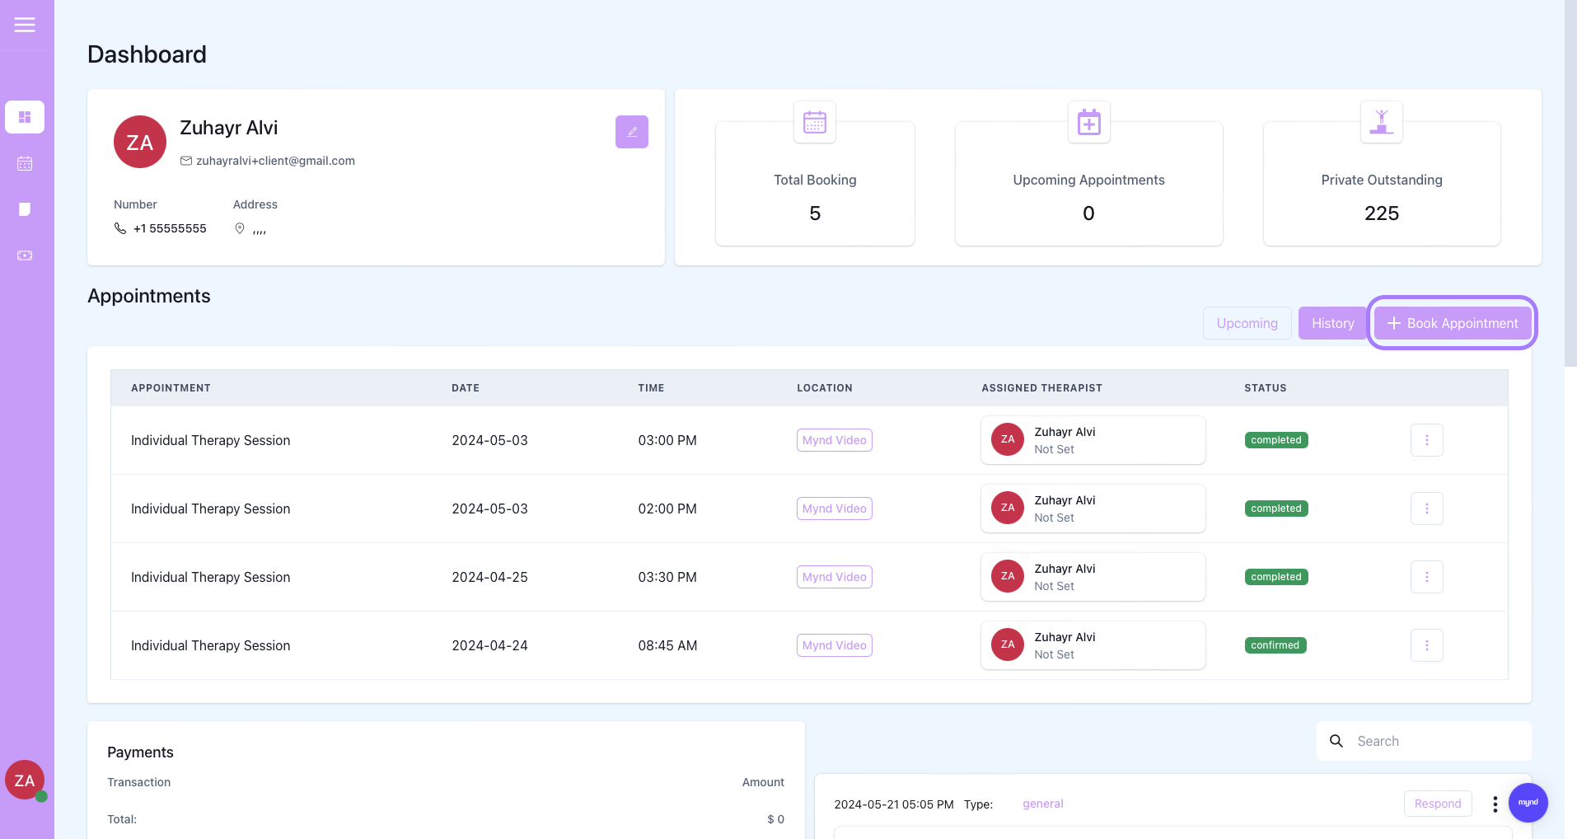Open the dashboard grid icon in the sidebar

(25, 117)
